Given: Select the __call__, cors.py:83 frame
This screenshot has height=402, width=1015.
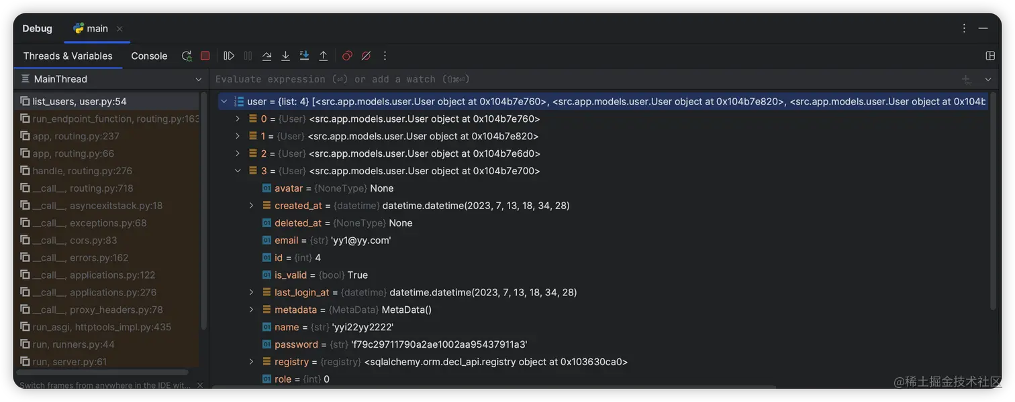Looking at the screenshot, I should pos(107,241).
